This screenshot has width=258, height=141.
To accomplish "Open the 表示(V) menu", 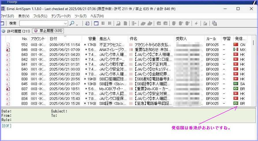I will [24, 16].
